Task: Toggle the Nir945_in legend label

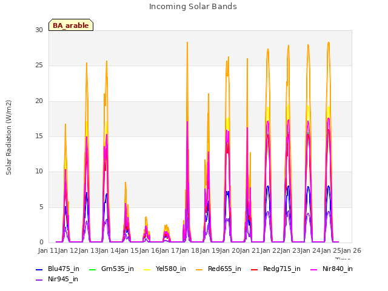Action: (63, 279)
